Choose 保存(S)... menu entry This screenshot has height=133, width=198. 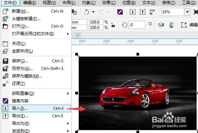[36, 61]
